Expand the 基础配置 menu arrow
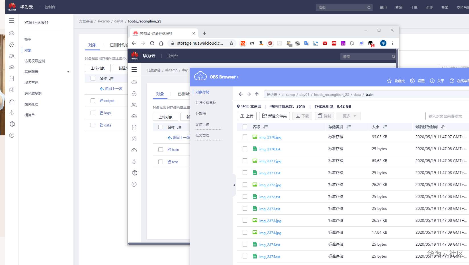 coord(68,72)
